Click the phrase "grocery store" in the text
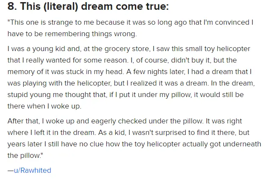Screen dimensions: 265x180 coord(127,49)
